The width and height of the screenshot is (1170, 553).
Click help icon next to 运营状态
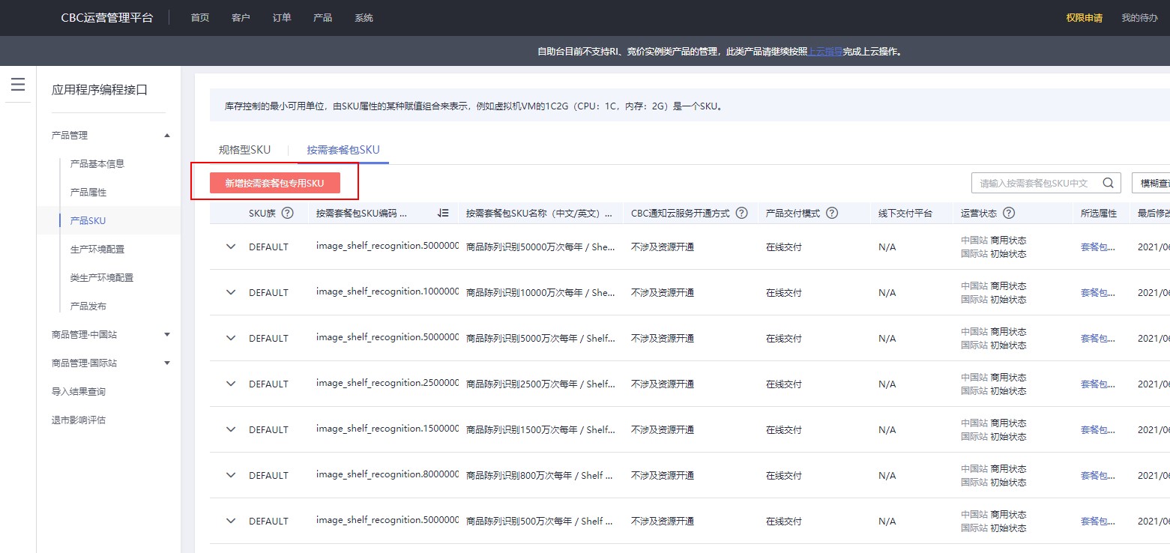(x=1009, y=213)
